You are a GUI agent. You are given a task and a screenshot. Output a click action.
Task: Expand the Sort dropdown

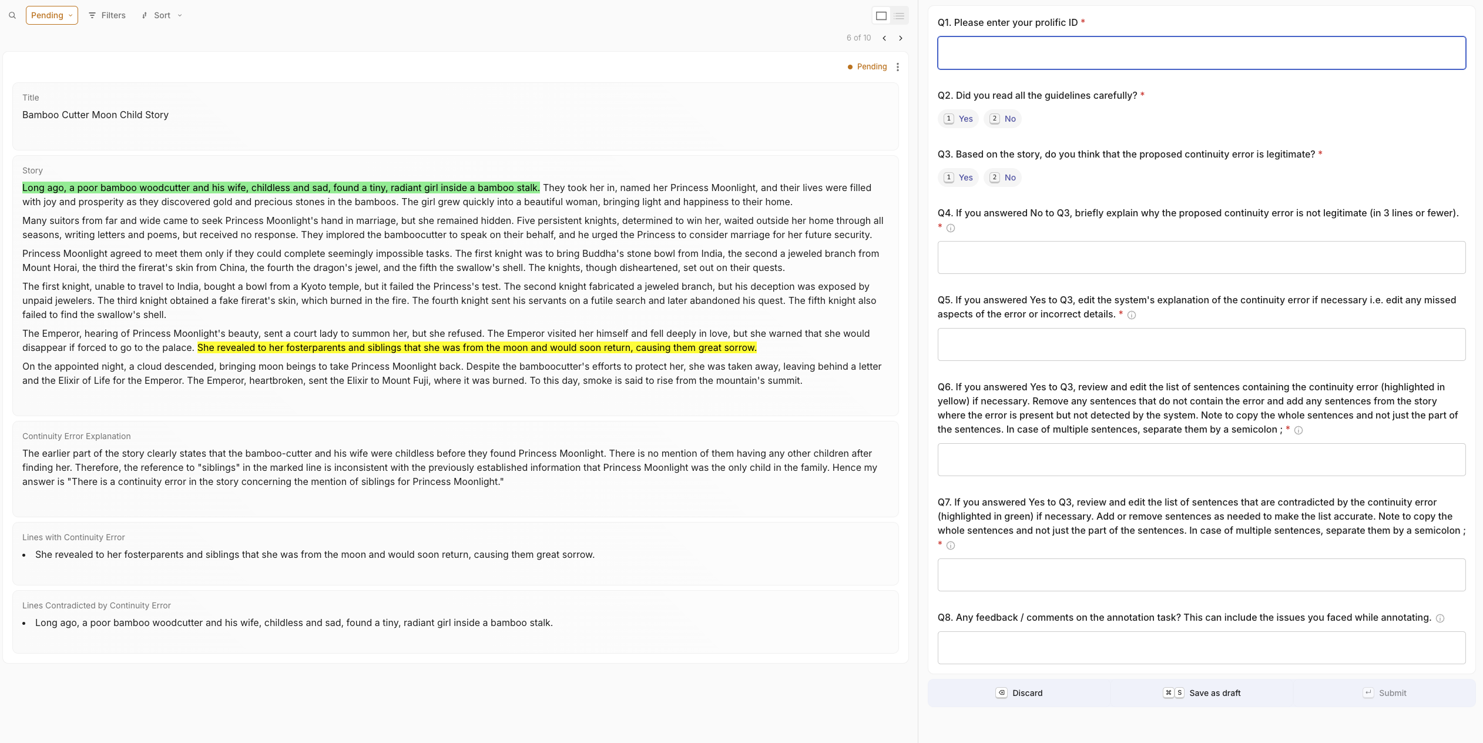162,15
